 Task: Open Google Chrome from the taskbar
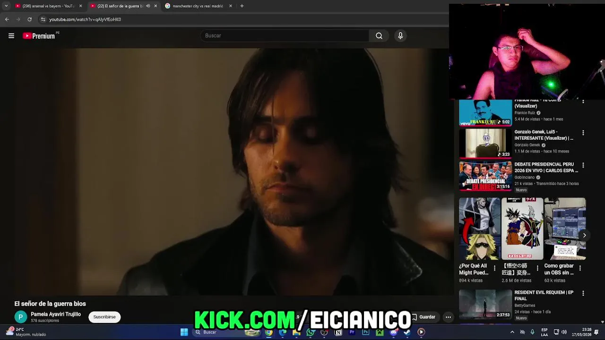269,332
